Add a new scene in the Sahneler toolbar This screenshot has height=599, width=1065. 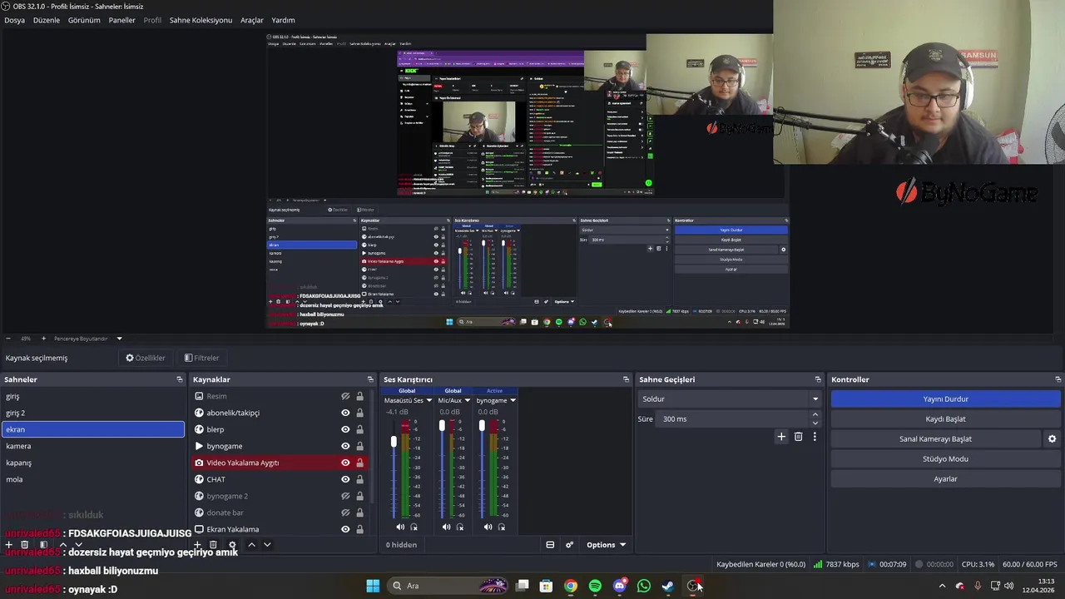(x=8, y=545)
